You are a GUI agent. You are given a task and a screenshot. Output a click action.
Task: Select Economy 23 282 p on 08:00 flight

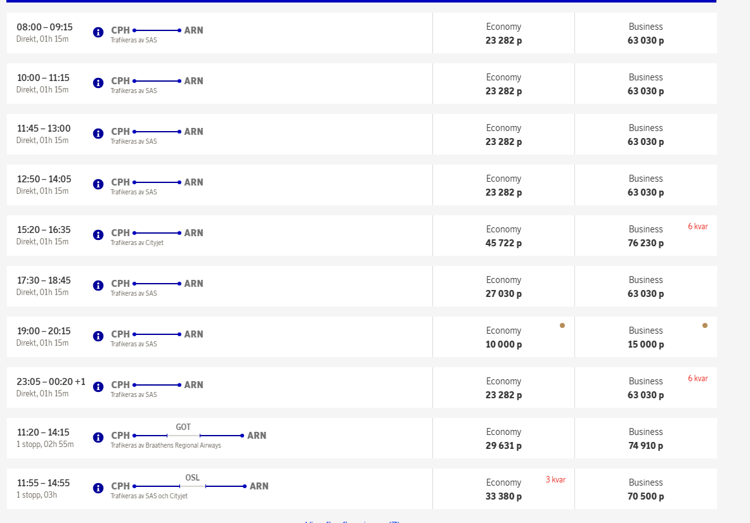click(x=503, y=34)
